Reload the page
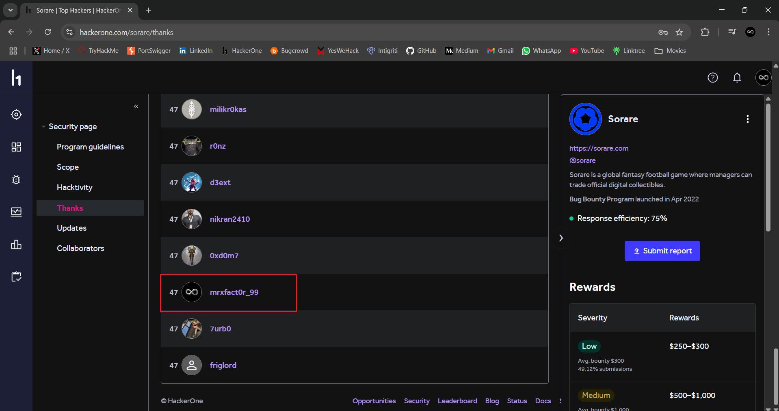 pos(48,32)
